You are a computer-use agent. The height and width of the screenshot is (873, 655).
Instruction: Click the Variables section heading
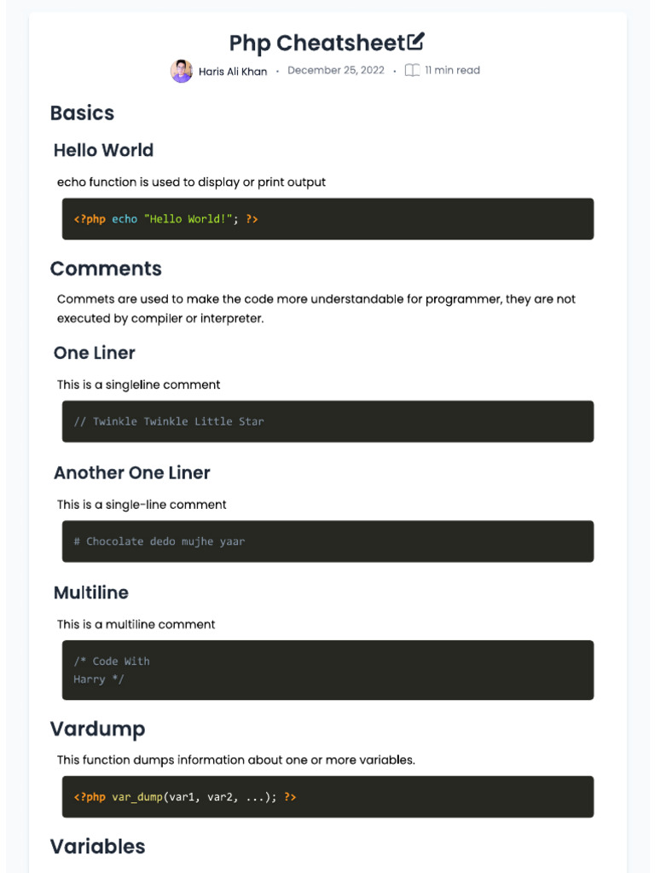[x=97, y=847]
